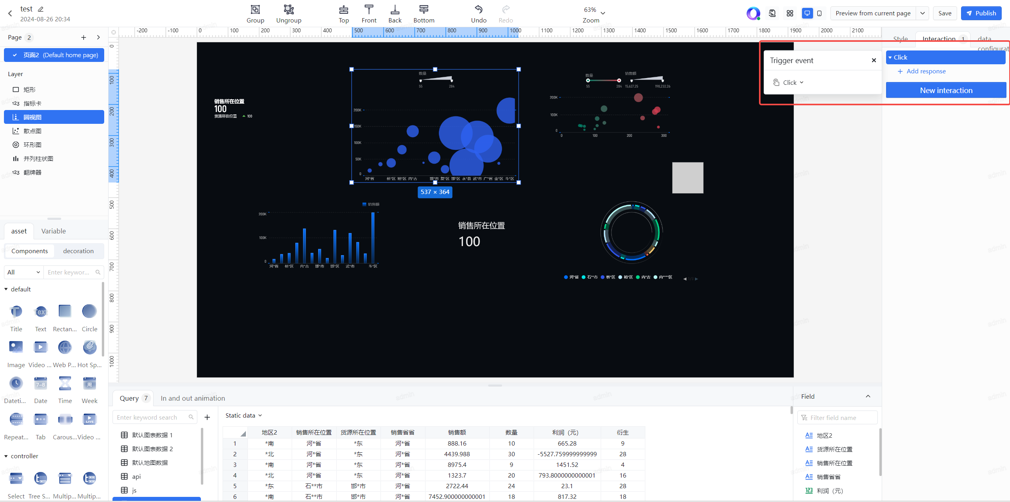Open the All category dropdown

[x=24, y=272]
